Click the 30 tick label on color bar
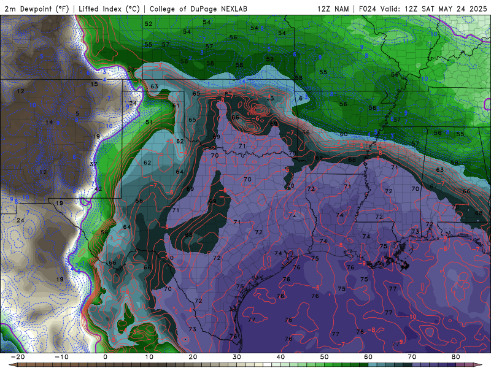491x368 pixels. pos(237,357)
